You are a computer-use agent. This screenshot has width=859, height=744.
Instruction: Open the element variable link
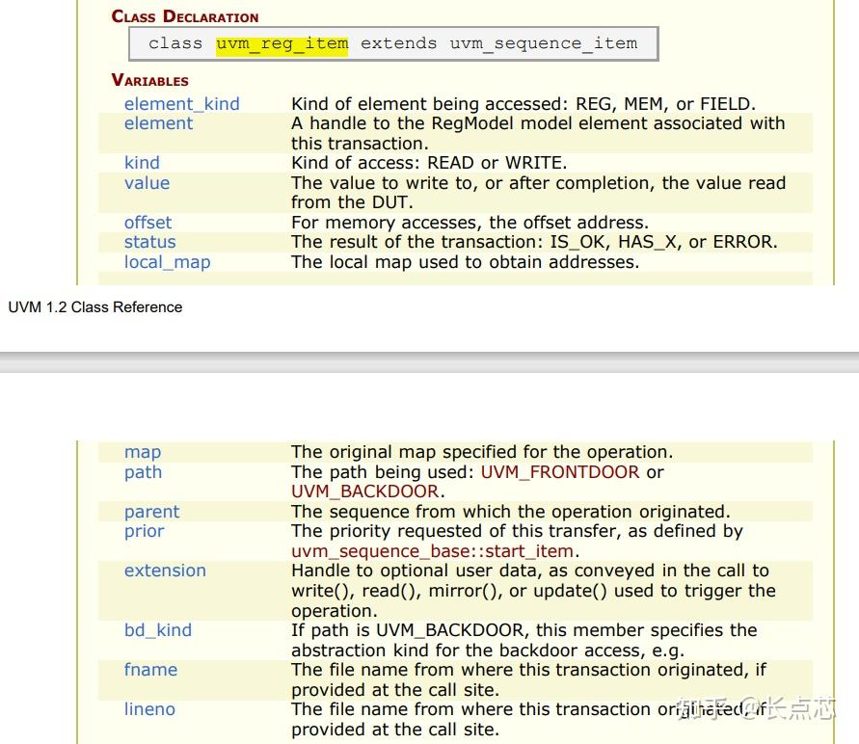tap(158, 123)
